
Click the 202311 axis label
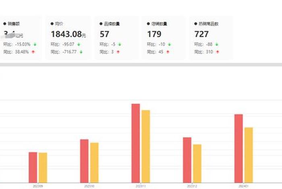pos(141,186)
